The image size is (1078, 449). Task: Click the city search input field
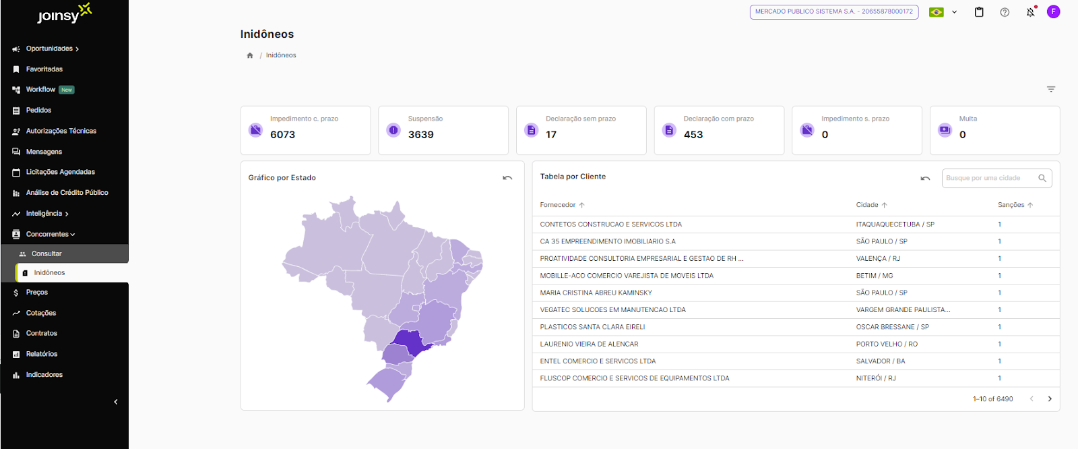point(988,178)
